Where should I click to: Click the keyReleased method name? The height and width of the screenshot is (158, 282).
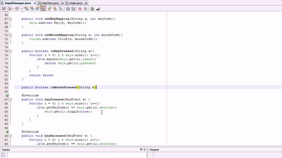click(x=55, y=136)
